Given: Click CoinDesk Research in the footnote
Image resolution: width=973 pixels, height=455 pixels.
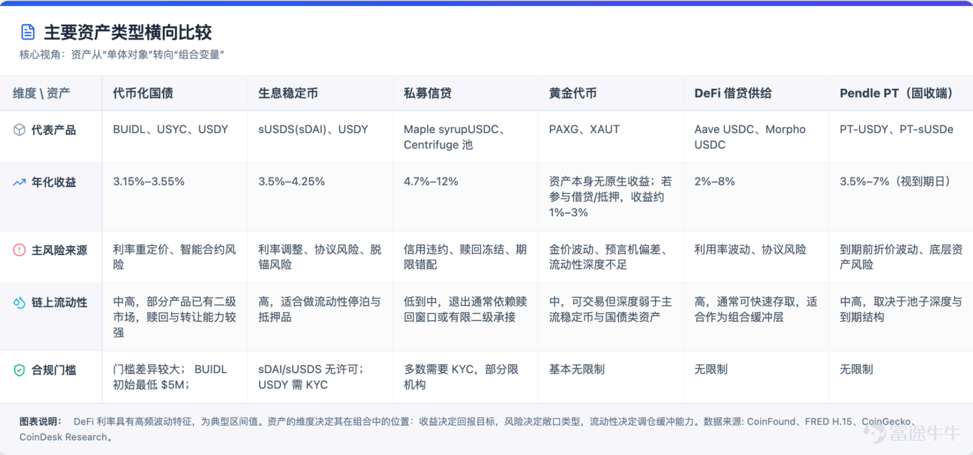Looking at the screenshot, I should [x=63, y=437].
